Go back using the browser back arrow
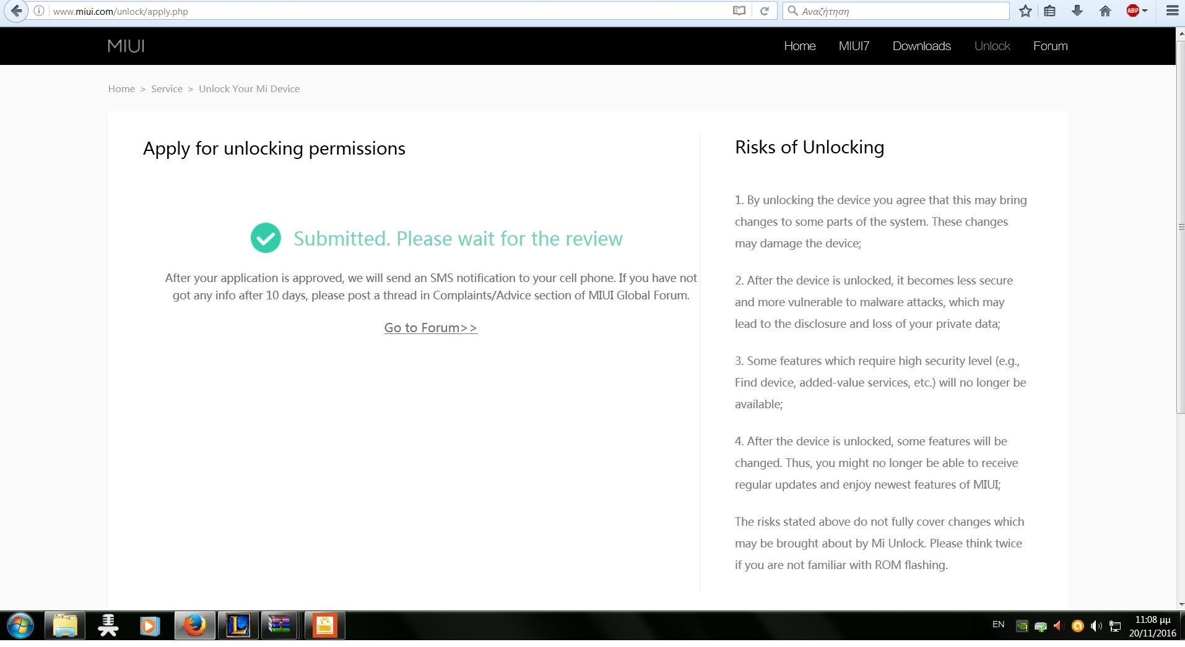Viewport: 1185px width, 647px height. 17,11
